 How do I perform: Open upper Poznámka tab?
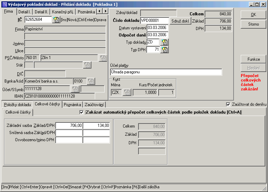86,12
